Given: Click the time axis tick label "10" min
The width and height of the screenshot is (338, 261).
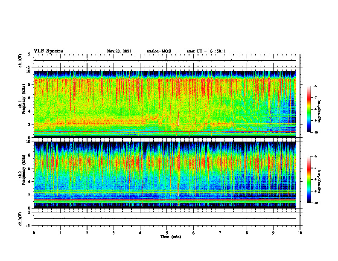Looking at the screenshot, I should pos(300,233).
